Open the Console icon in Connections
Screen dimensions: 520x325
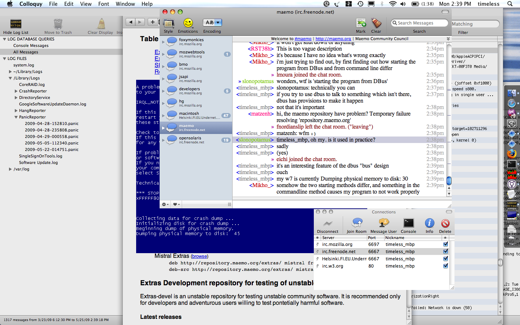[x=408, y=223]
